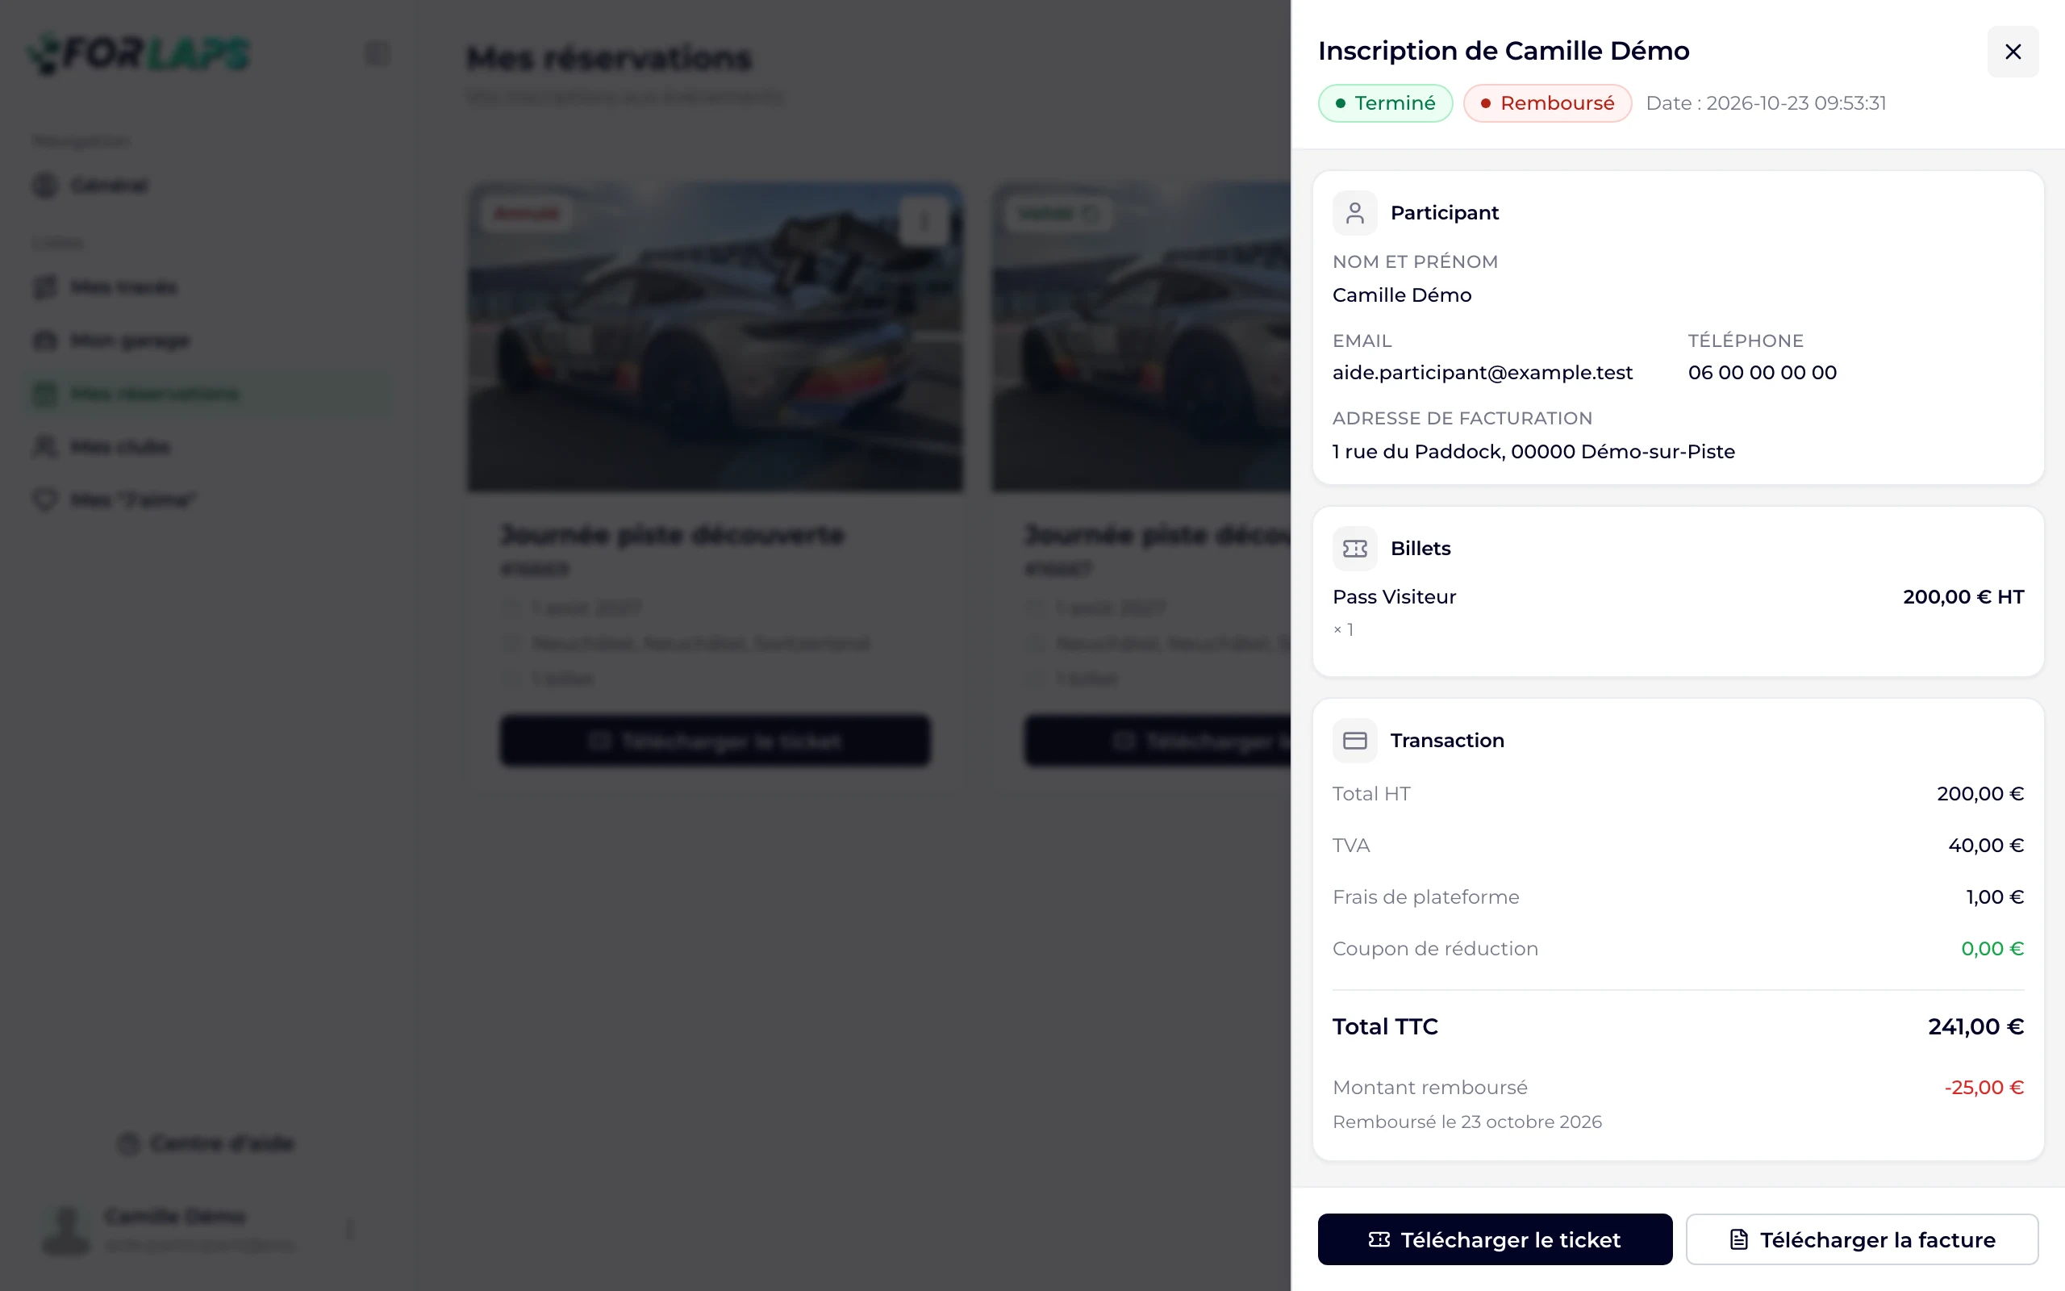Click the Billets ticket icon
Screen dimensions: 2065x1291
1354,548
